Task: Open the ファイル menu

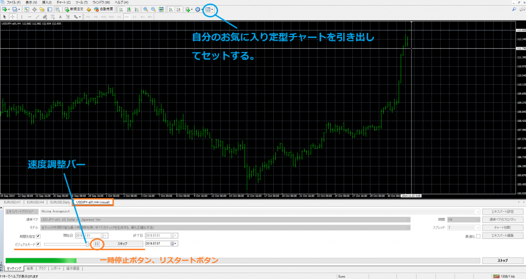Action: [13, 3]
